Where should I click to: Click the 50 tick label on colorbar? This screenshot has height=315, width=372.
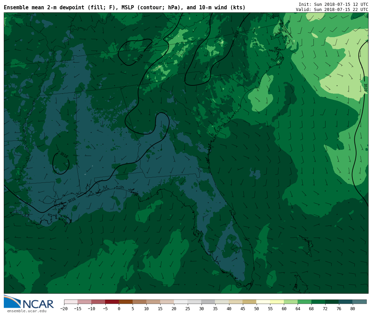point(256,309)
